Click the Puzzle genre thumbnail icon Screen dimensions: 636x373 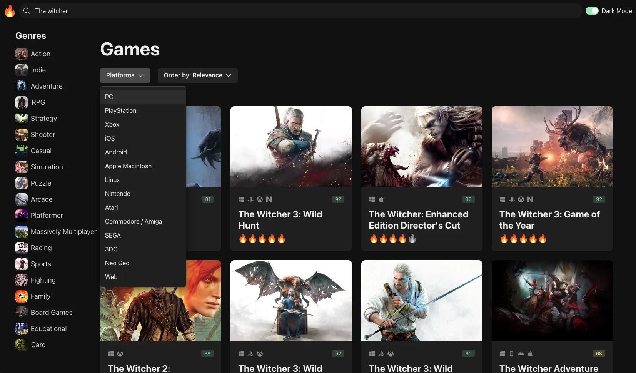tap(22, 183)
